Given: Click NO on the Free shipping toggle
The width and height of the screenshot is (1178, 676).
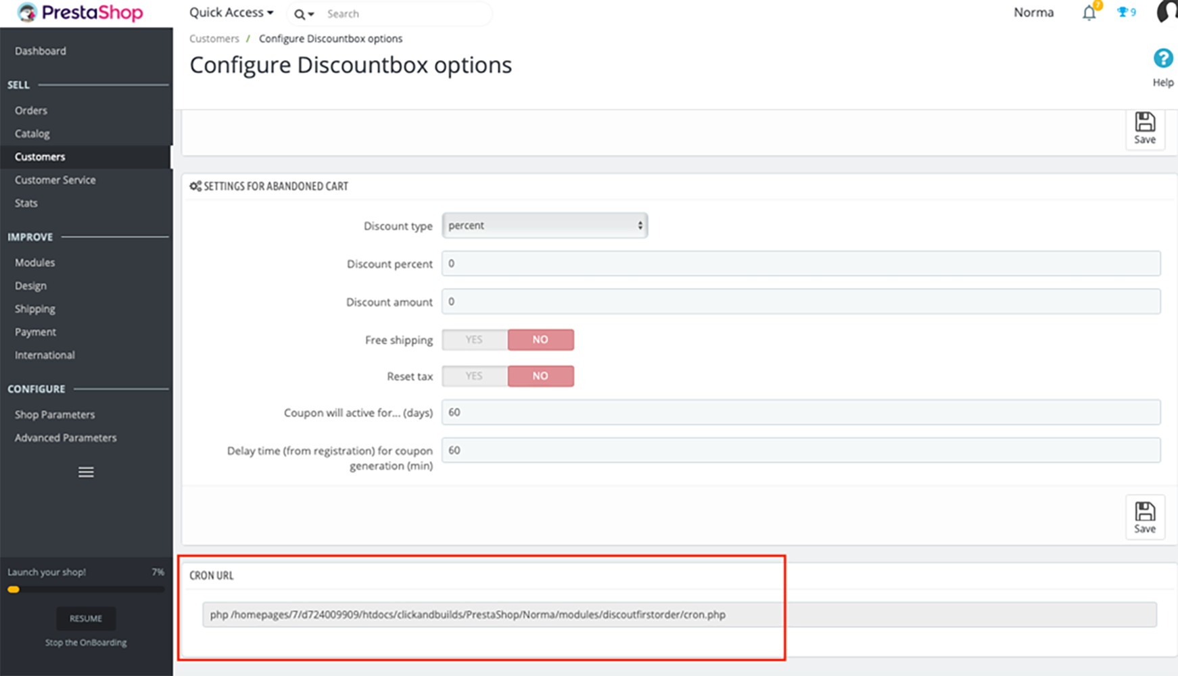Looking at the screenshot, I should click(x=540, y=339).
